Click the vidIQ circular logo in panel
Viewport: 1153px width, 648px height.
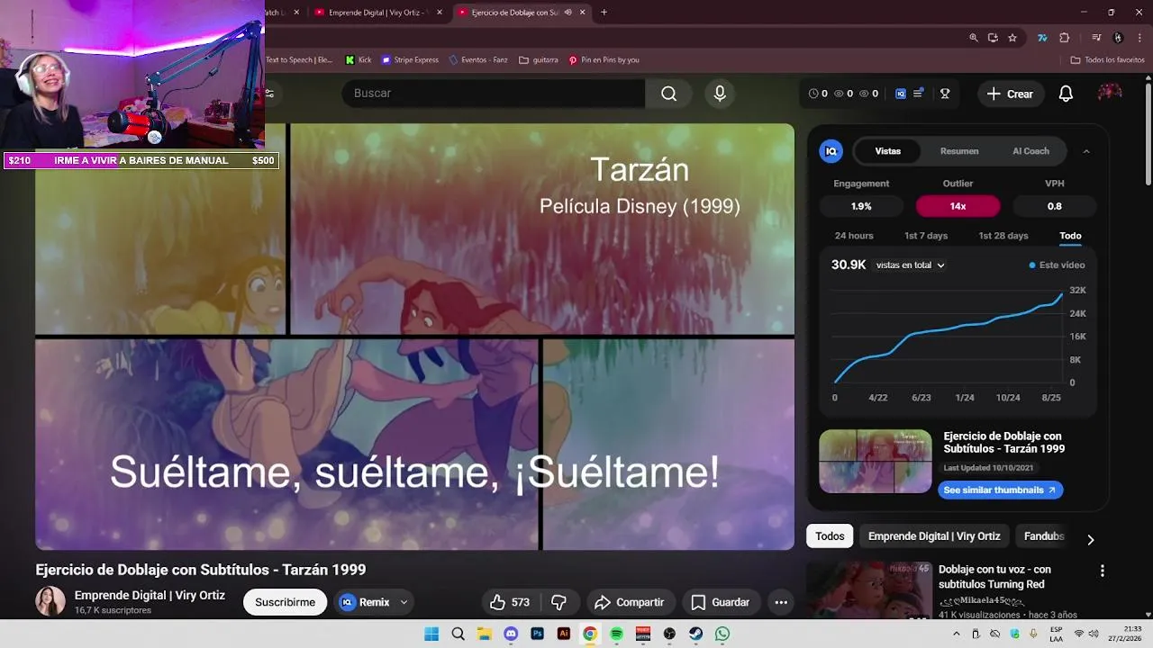tap(831, 151)
